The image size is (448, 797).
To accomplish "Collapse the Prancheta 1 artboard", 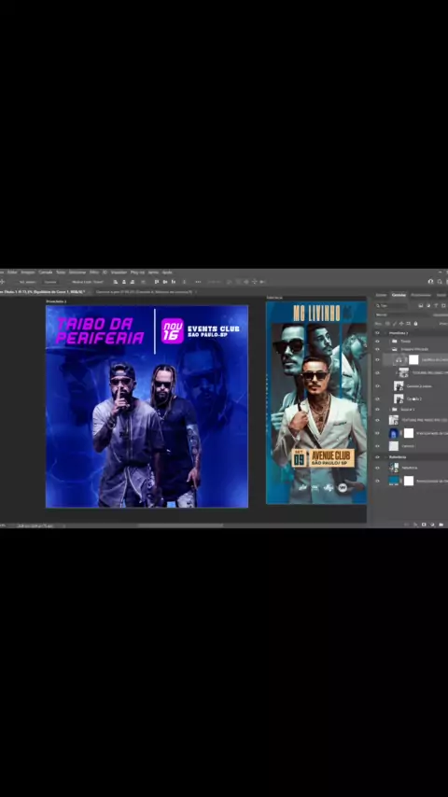I will pos(385,333).
